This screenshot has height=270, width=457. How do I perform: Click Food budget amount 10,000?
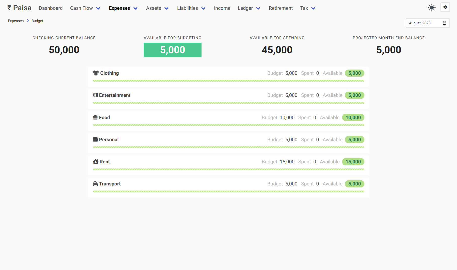tap(287, 117)
